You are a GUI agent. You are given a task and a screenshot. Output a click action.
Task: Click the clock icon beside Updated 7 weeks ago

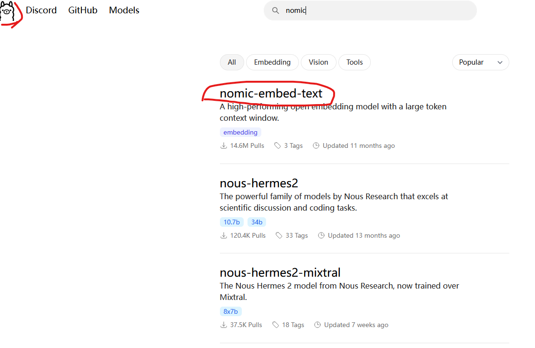[317, 325]
